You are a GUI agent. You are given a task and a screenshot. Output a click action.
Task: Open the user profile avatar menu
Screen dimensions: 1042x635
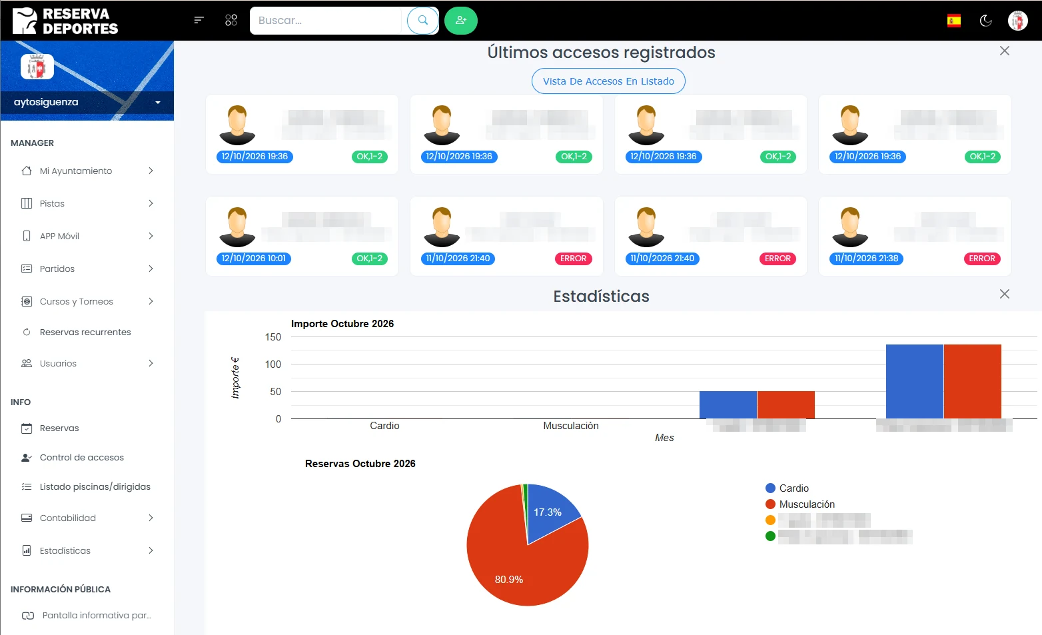click(1018, 21)
